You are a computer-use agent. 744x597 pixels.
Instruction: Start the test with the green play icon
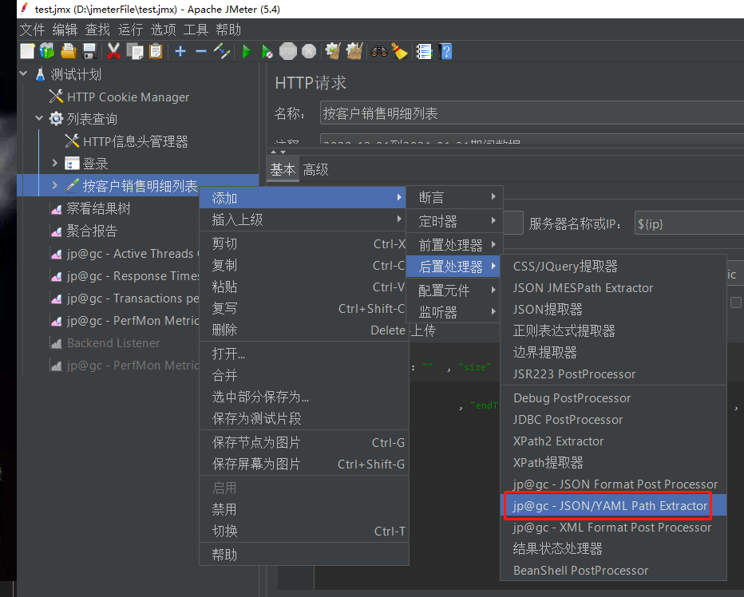click(x=246, y=51)
